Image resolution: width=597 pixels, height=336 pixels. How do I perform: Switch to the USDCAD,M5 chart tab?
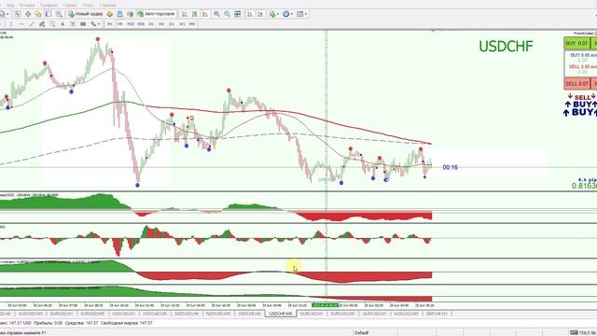pyautogui.click(x=155, y=314)
